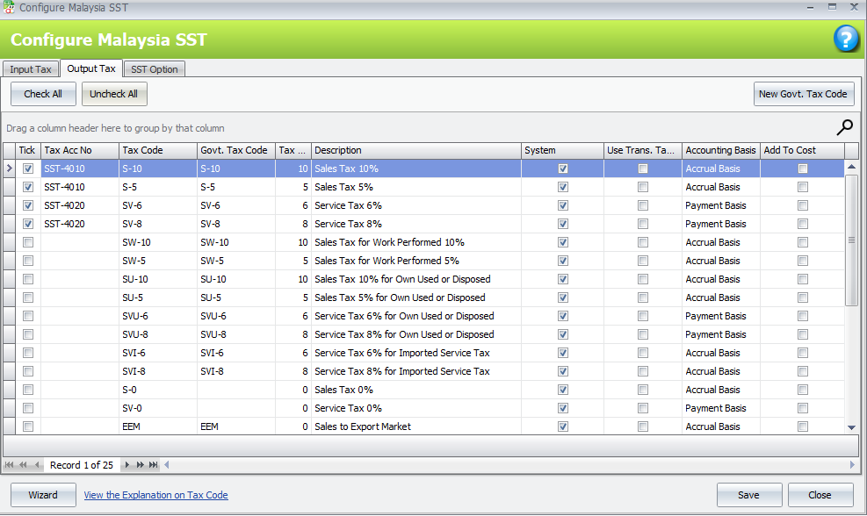Click 'Sales Tax 0%' description cell
Viewport: 867px width, 516px height.
[416, 390]
